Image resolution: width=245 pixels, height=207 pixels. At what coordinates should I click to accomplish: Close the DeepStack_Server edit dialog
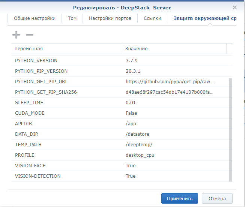coord(235,7)
